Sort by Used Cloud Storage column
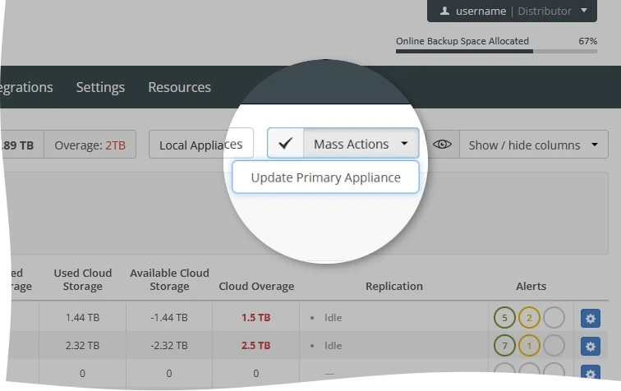 [x=83, y=279]
